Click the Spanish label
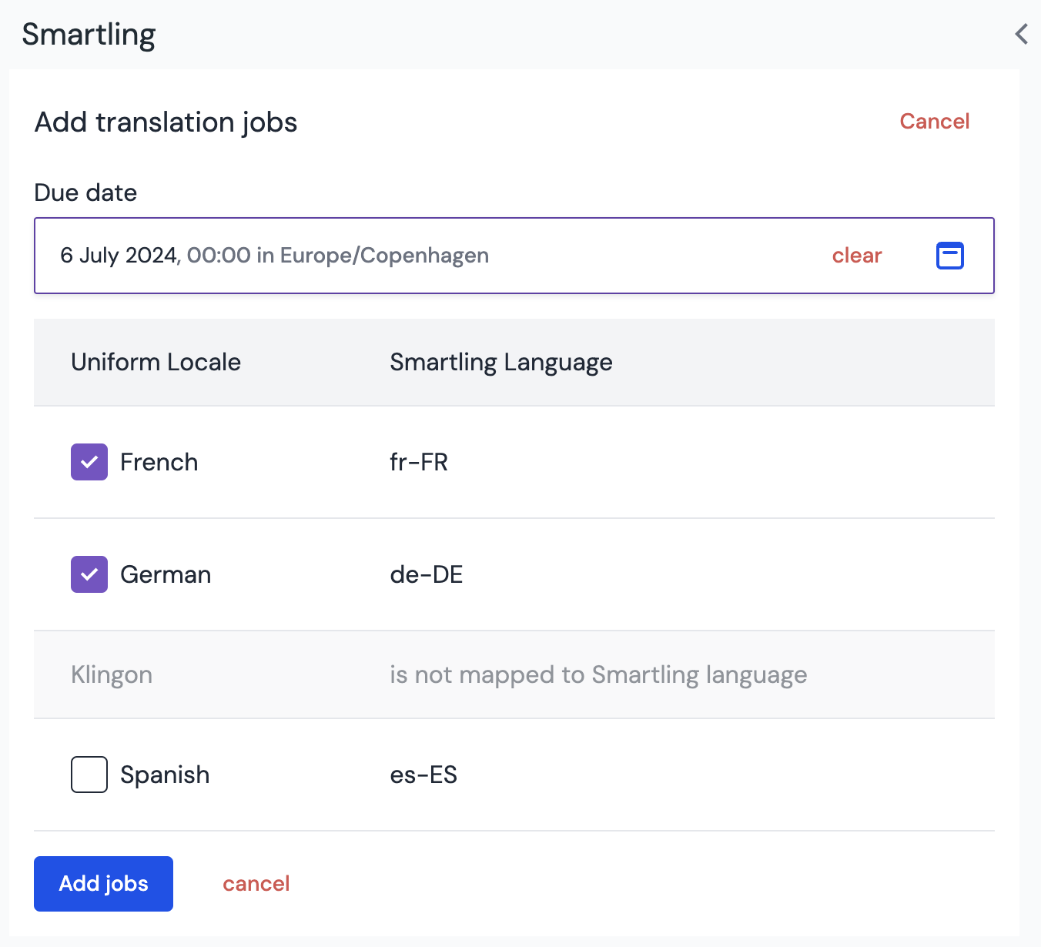This screenshot has height=947, width=1041. coord(165,775)
